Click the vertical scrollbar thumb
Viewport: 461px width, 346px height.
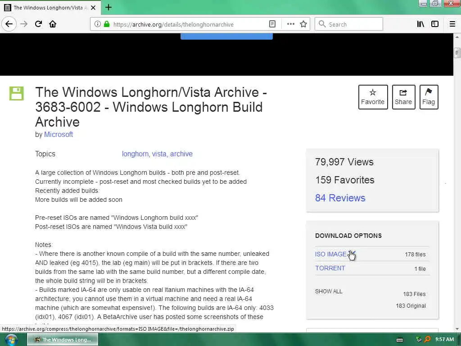(x=457, y=53)
